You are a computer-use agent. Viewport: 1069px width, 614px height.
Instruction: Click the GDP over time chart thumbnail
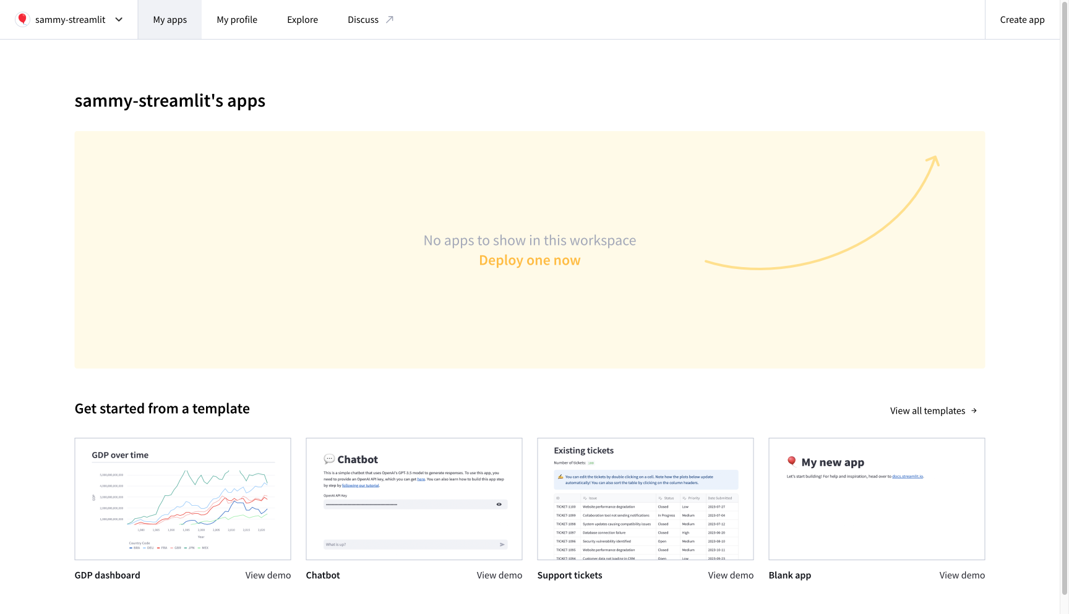182,499
